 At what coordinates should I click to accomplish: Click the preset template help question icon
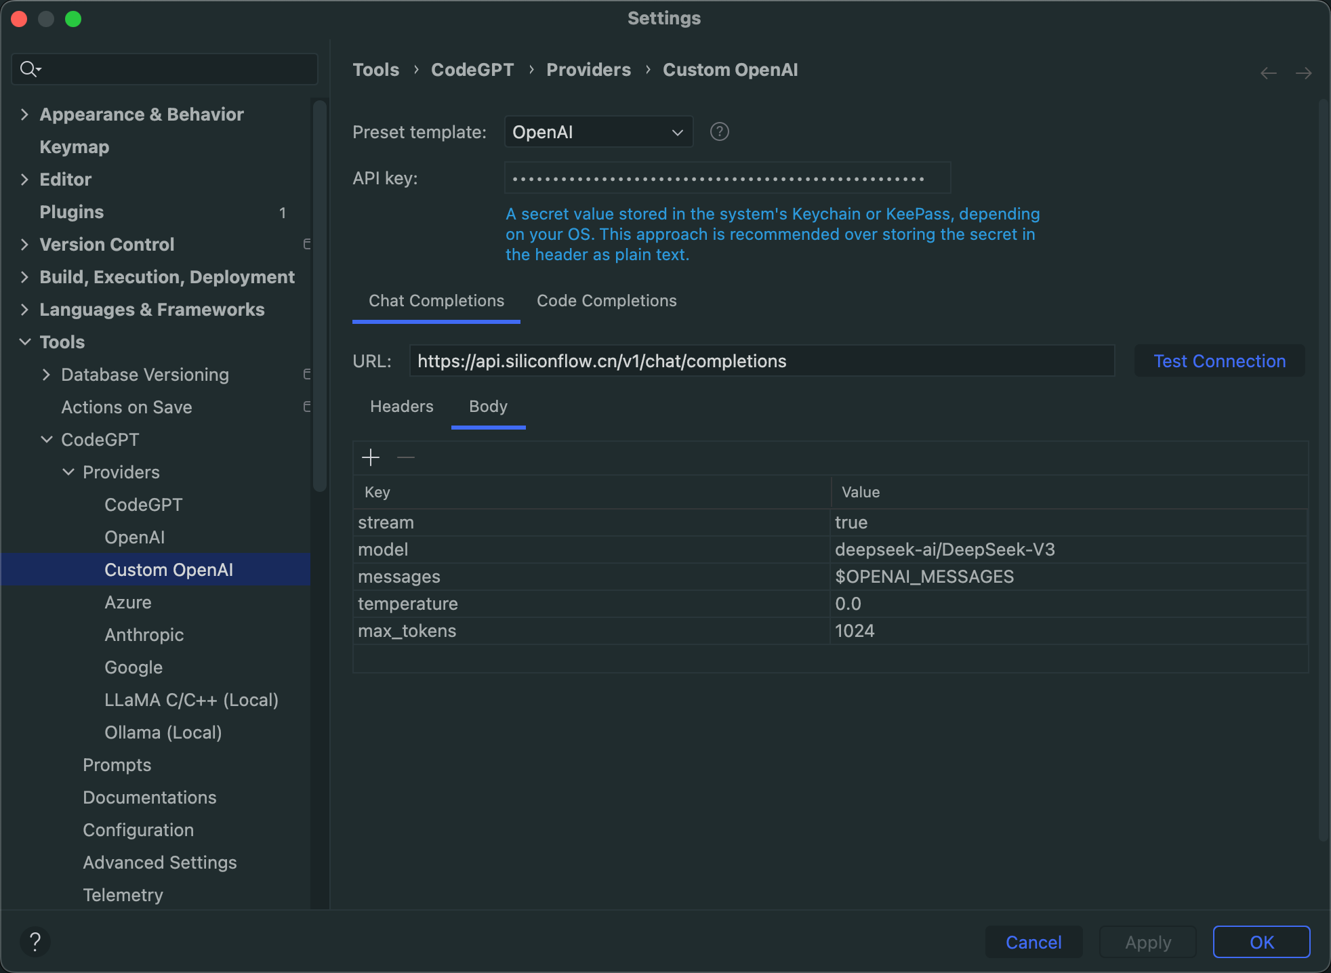719,131
